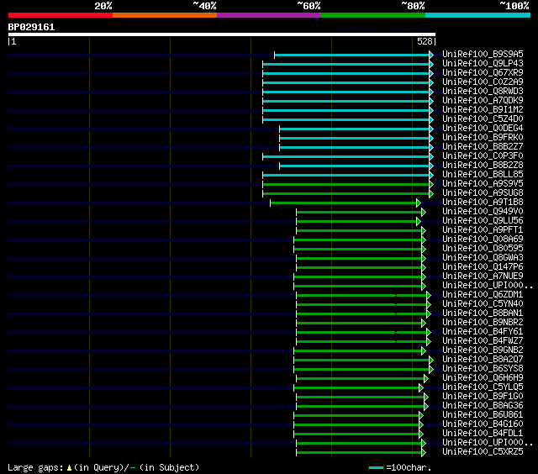Image resolution: width=538 pixels, height=474 pixels.
Task: Select the UniRef100_B6U861 label
Action: pyautogui.click(x=483, y=415)
